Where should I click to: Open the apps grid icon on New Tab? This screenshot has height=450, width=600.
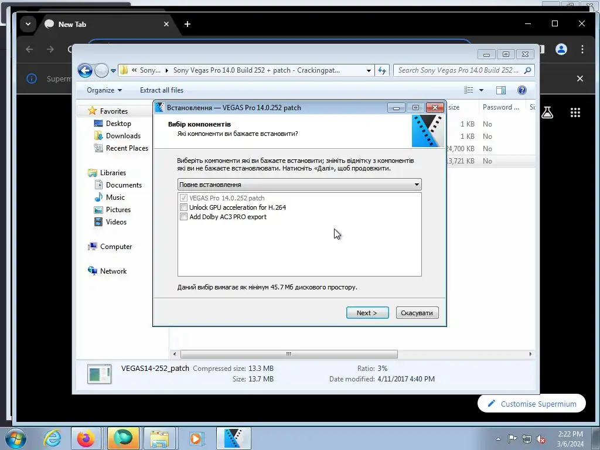click(x=575, y=112)
